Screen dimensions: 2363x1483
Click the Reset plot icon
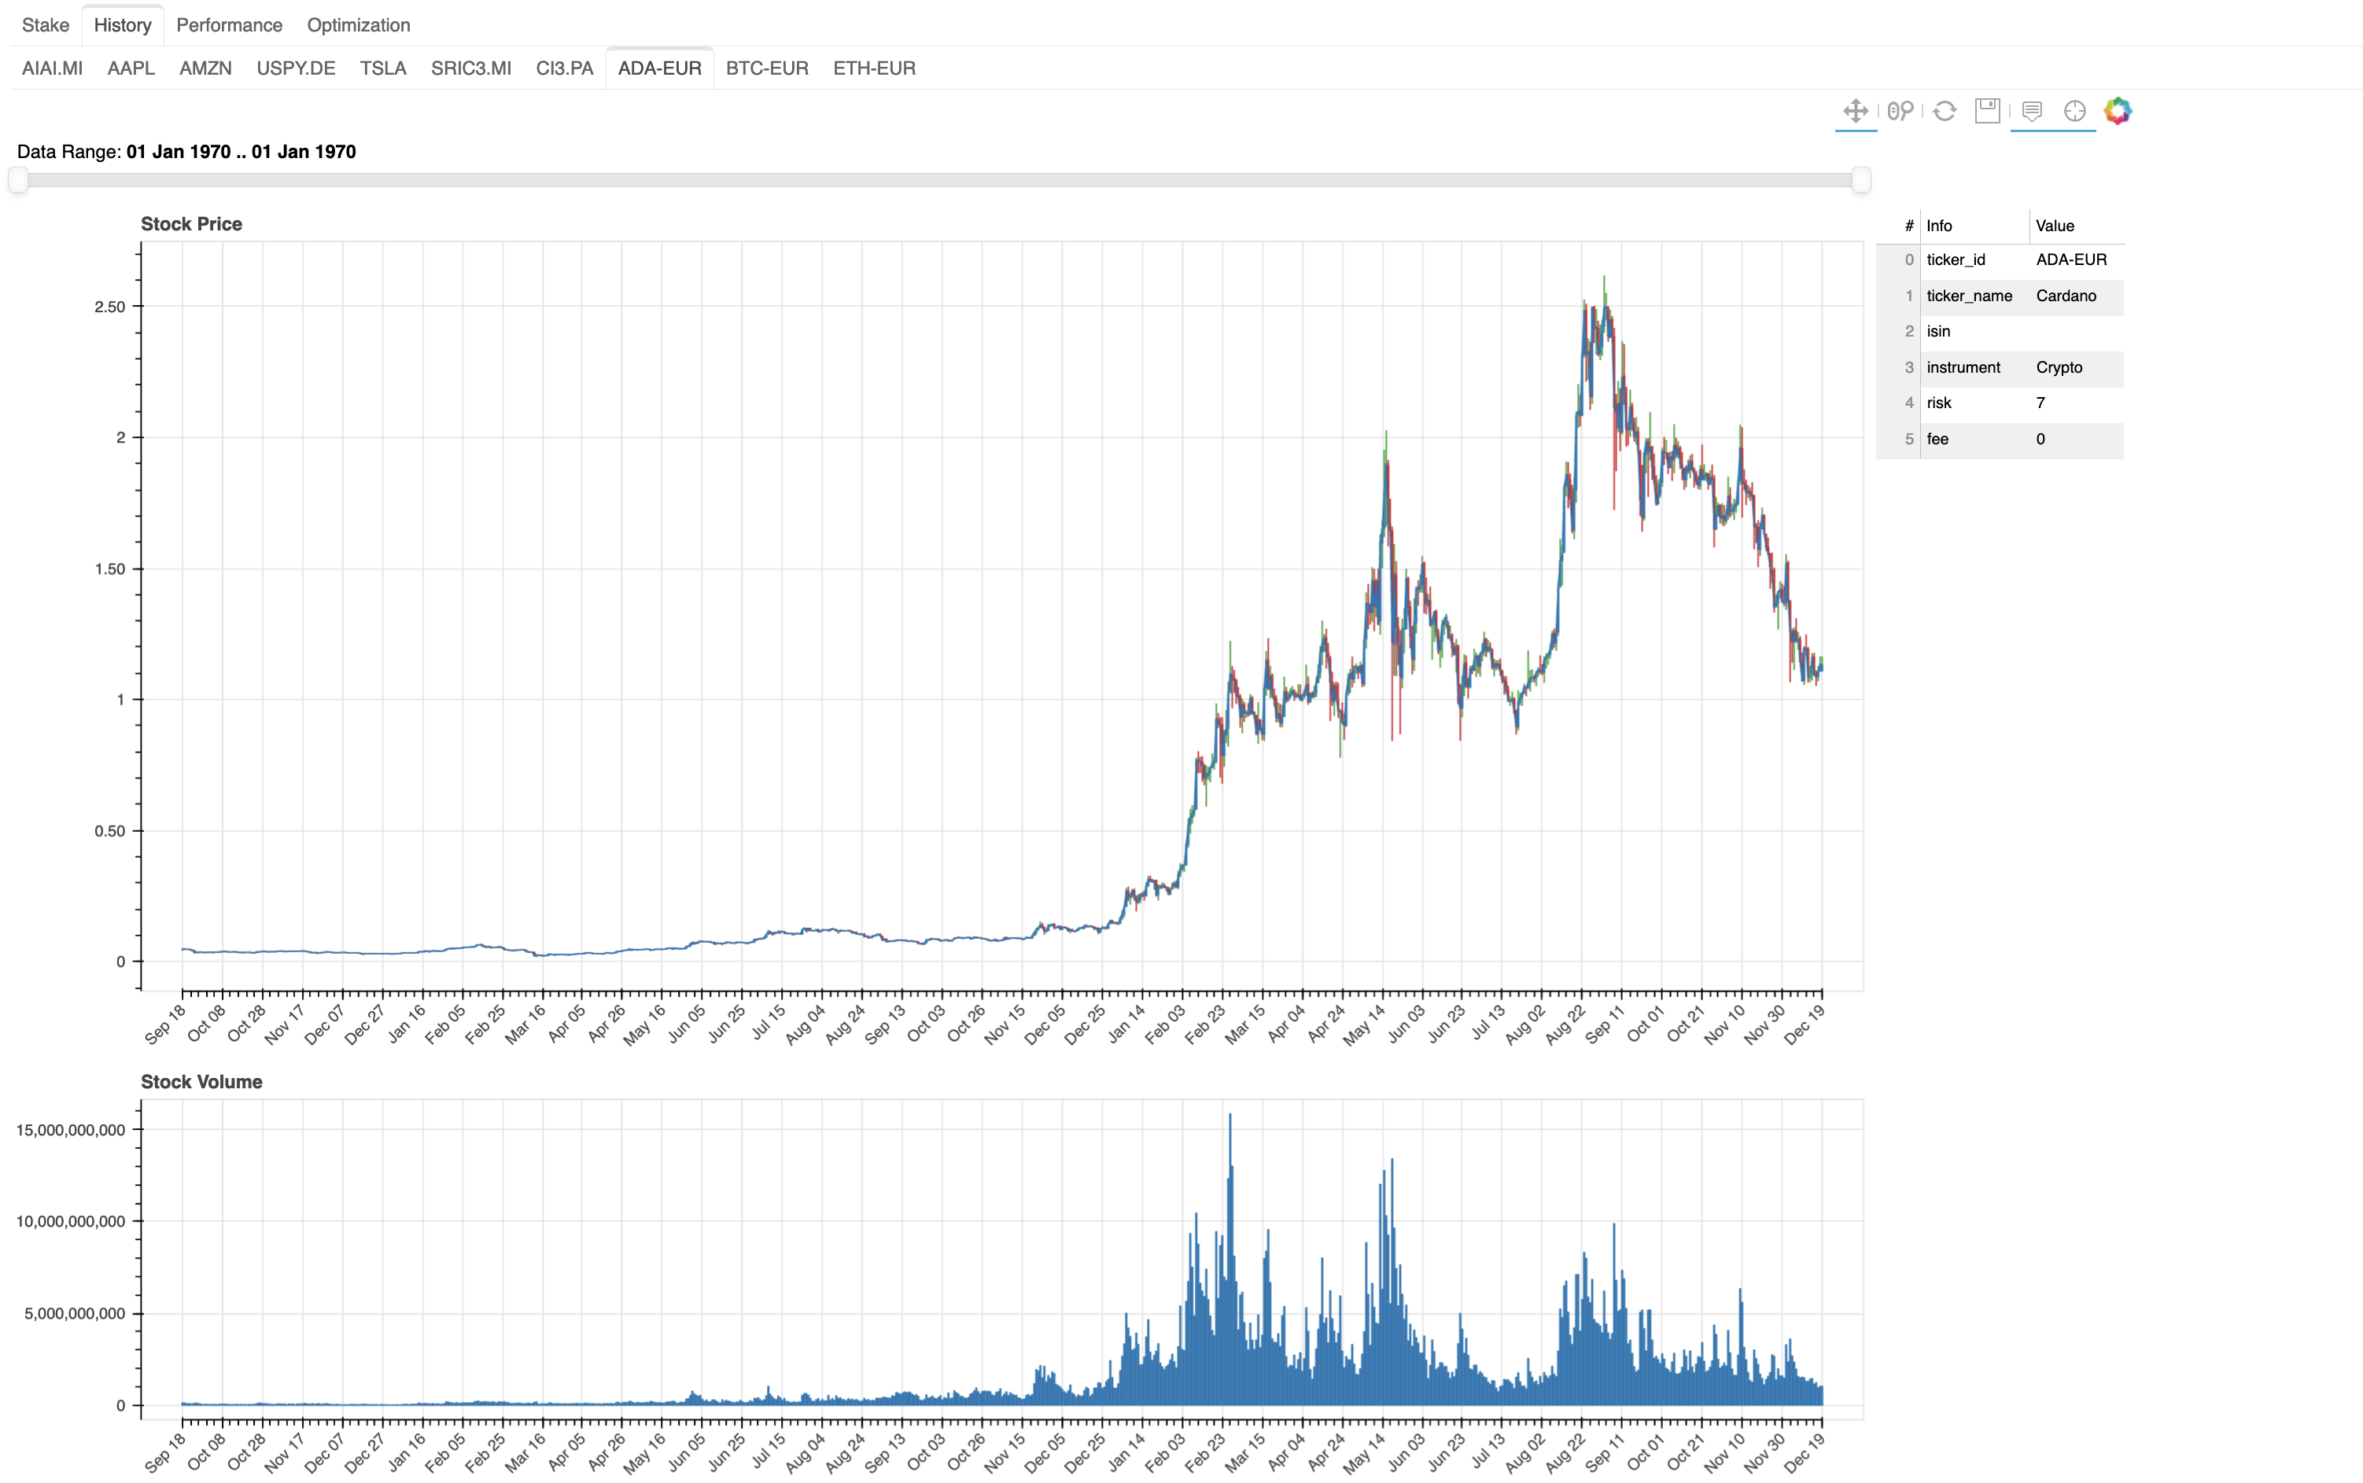(x=1945, y=111)
